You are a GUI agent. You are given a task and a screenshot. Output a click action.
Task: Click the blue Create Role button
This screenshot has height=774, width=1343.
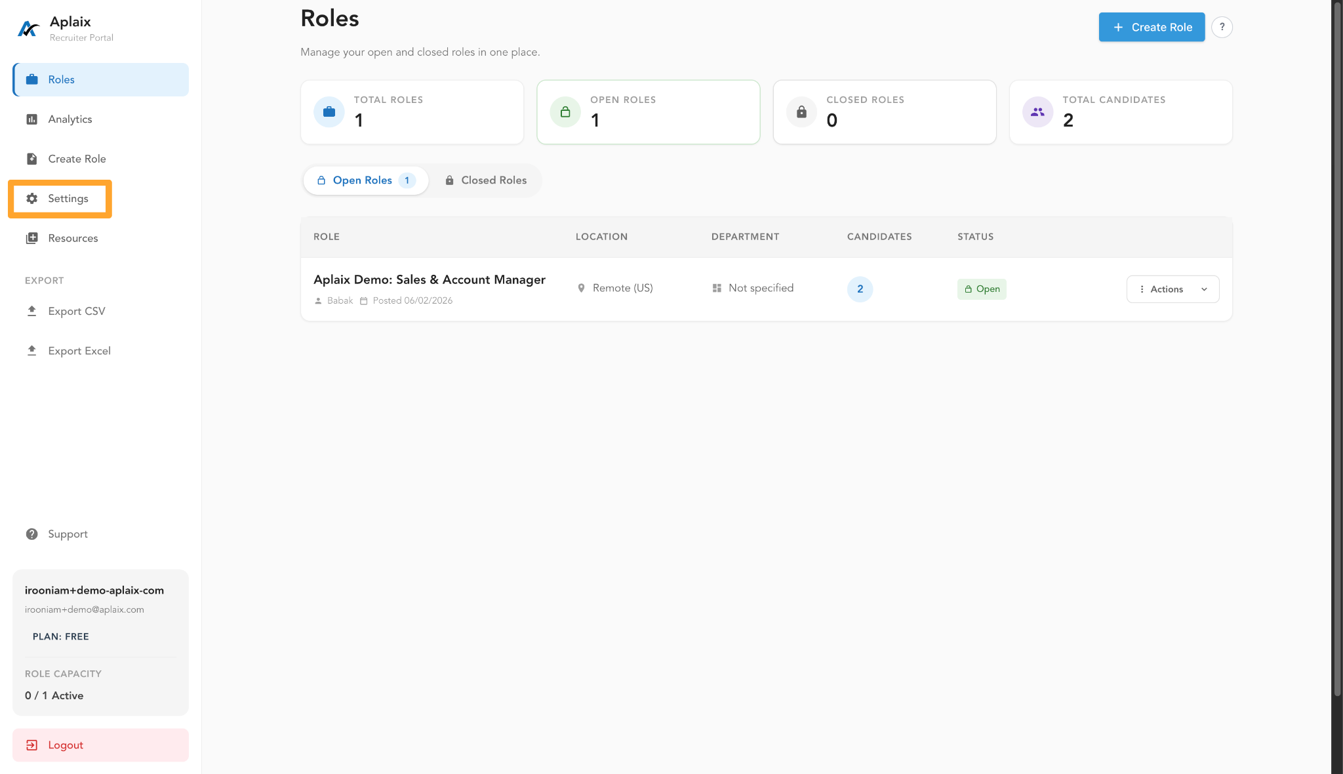pos(1152,27)
